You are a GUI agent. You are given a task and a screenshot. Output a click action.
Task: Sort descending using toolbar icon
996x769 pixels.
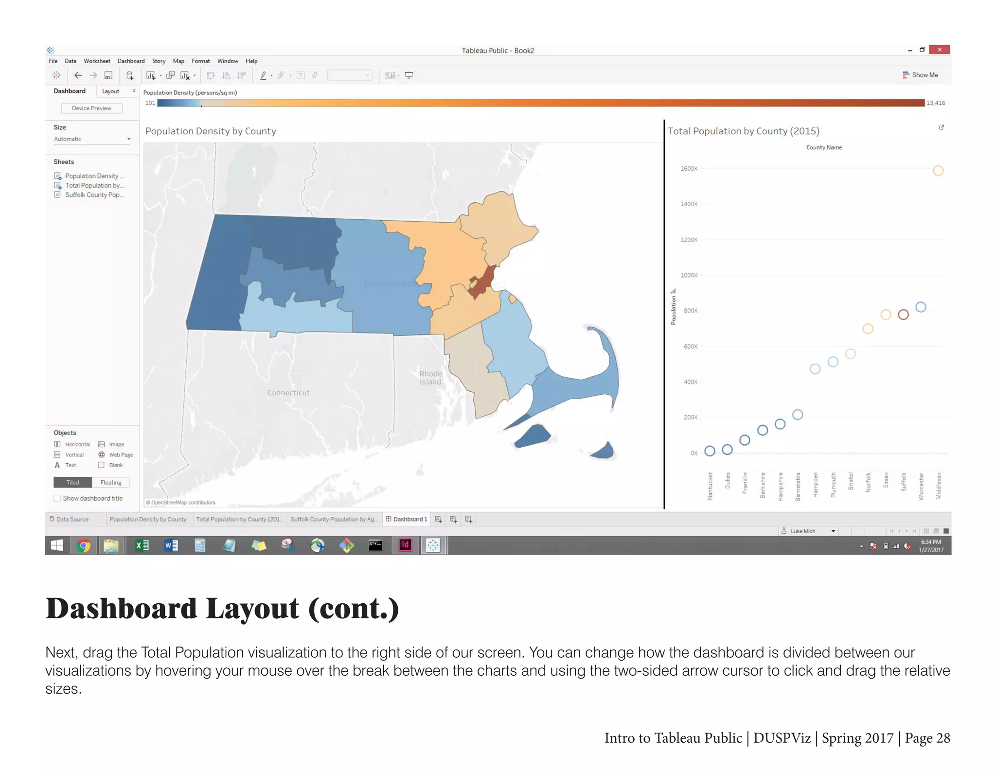(241, 75)
